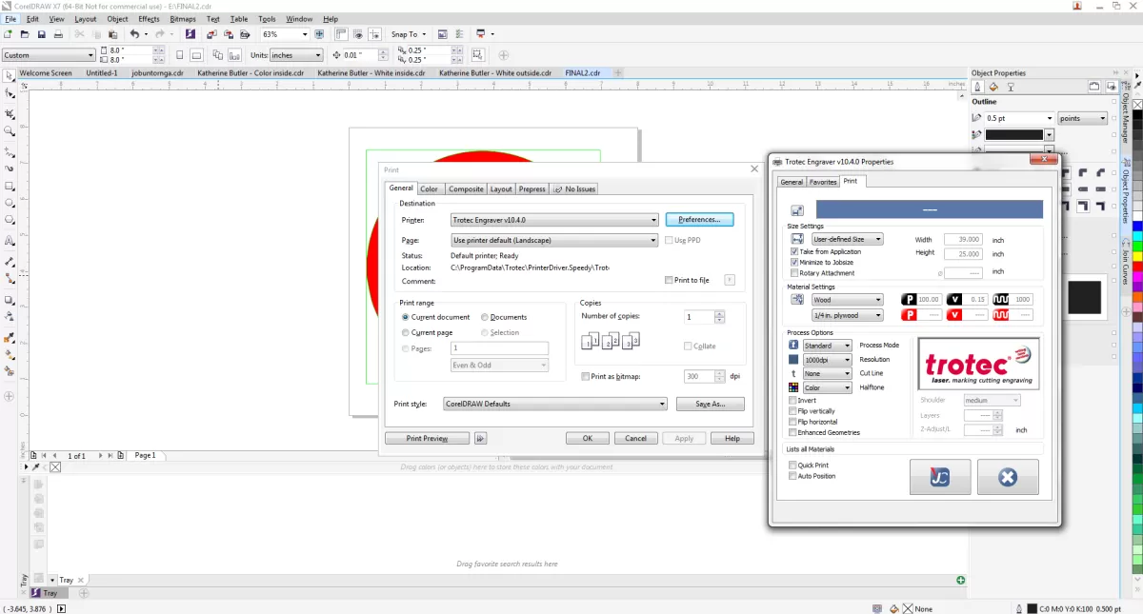Open the Print style dropdown
Screen dimensions: 1143x614
555,404
